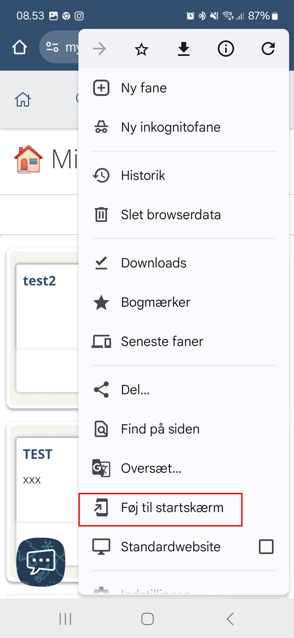Open Downloads menu entry

tap(184, 263)
